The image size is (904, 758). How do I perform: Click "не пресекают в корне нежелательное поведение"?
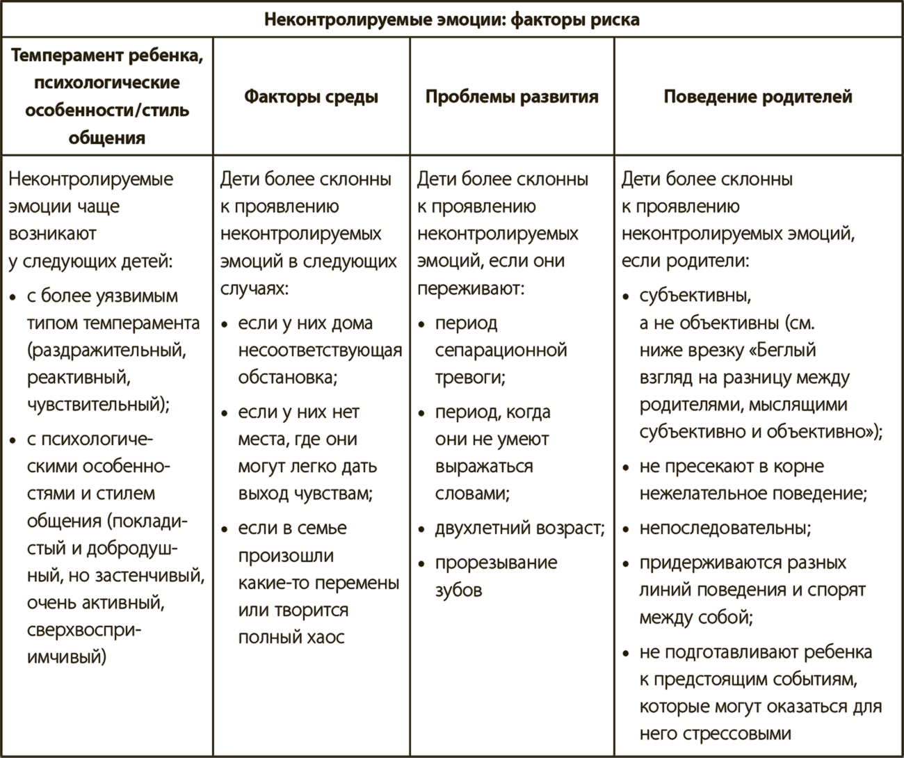(752, 481)
